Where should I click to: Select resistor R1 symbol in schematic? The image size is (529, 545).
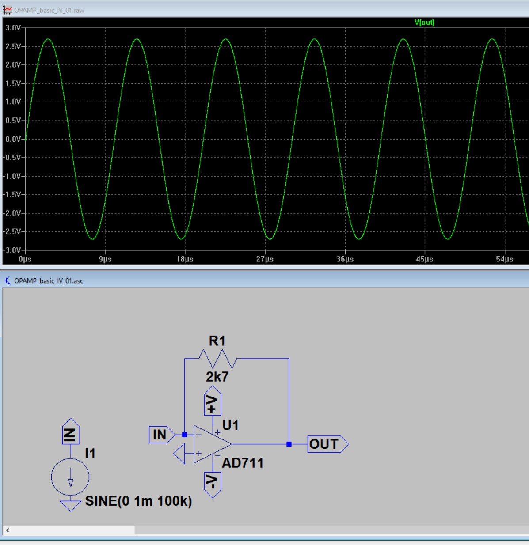tap(217, 358)
